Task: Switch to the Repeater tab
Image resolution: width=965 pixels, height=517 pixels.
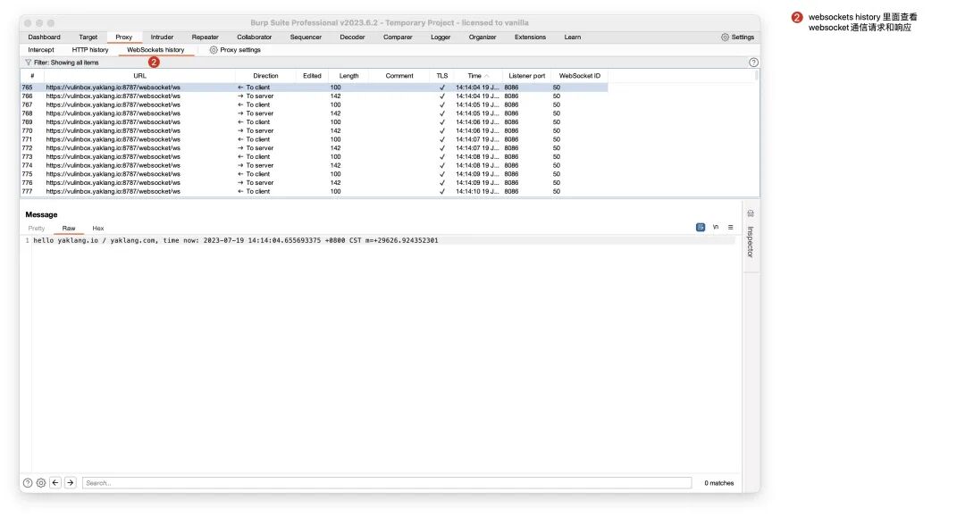Action: pos(205,37)
